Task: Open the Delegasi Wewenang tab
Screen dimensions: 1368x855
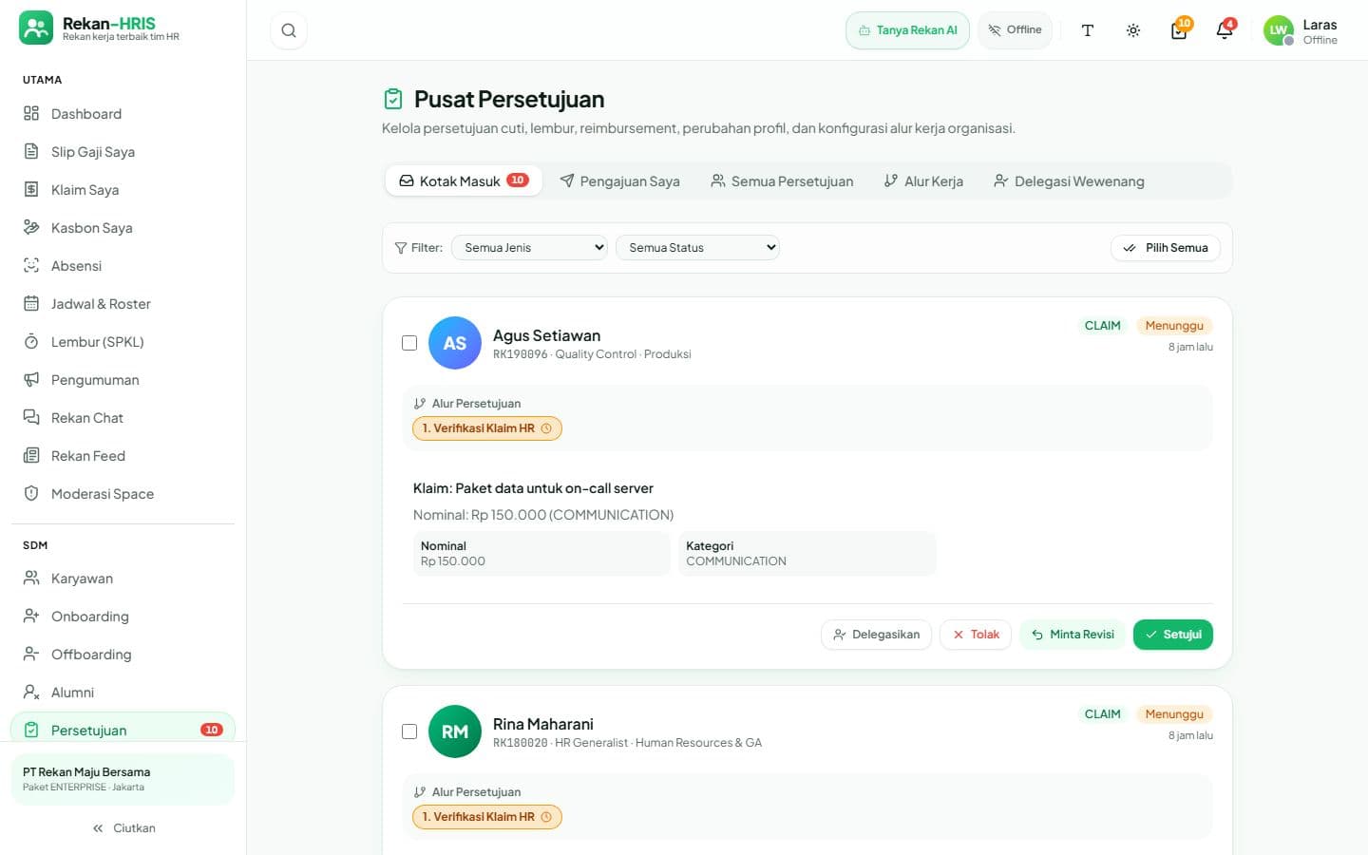Action: pyautogui.click(x=1069, y=180)
